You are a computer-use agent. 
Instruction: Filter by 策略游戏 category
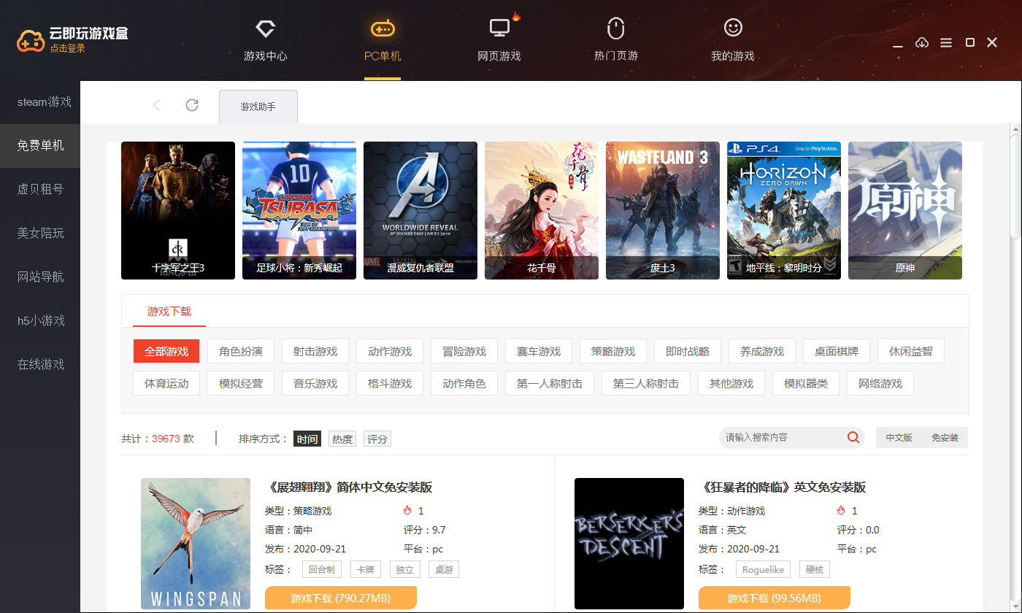(x=613, y=351)
